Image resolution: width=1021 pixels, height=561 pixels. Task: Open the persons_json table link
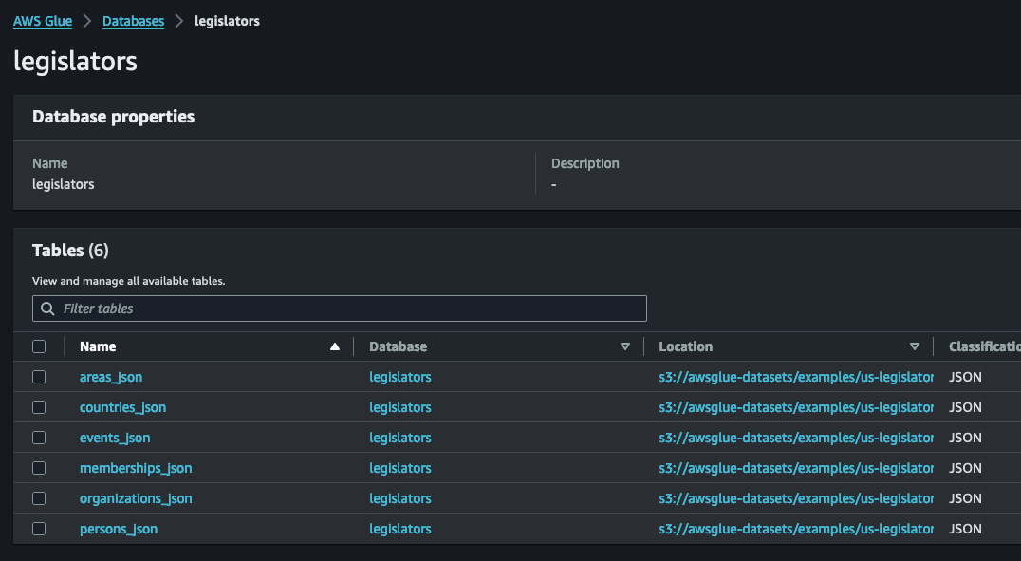pyautogui.click(x=119, y=529)
